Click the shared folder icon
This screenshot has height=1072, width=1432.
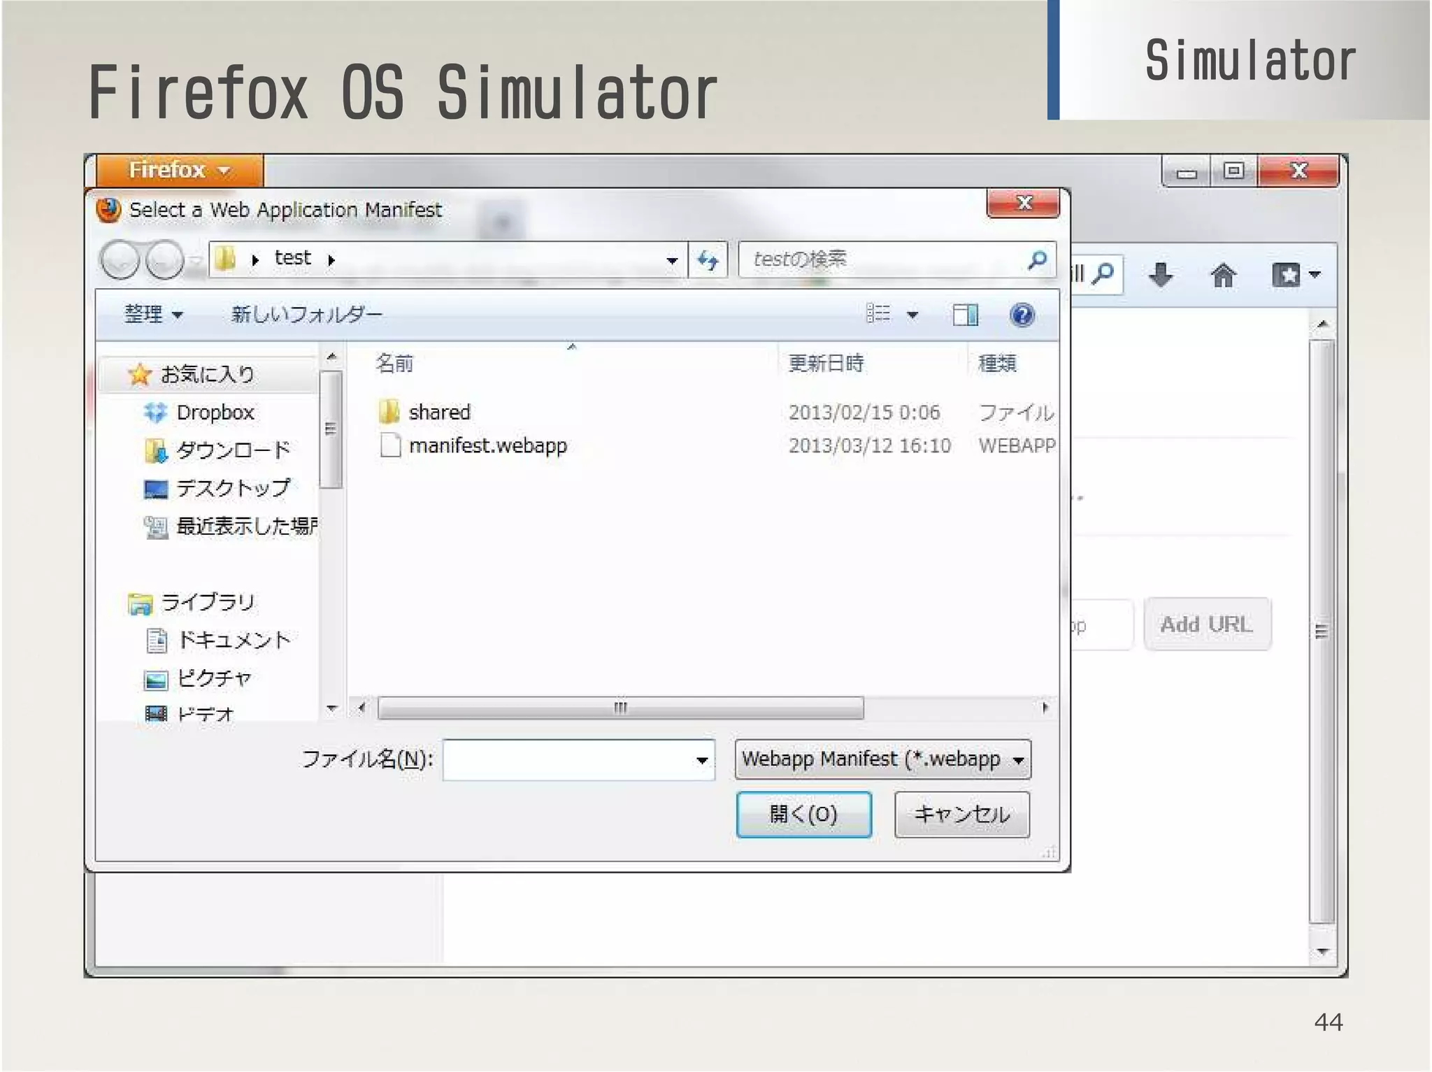click(389, 412)
